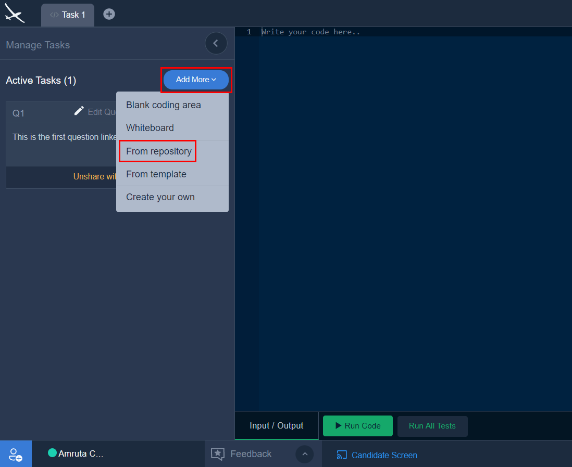Click the Candidate Screen cast icon

pos(342,455)
